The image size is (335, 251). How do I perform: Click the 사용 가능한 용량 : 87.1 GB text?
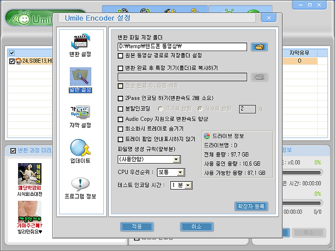tap(234, 172)
